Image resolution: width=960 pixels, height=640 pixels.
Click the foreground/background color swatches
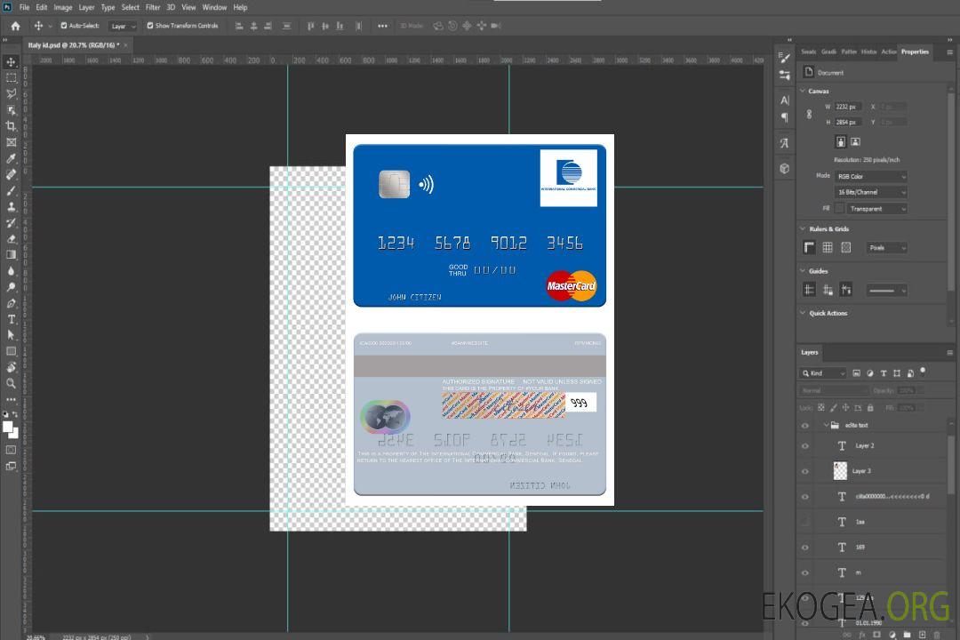11,430
